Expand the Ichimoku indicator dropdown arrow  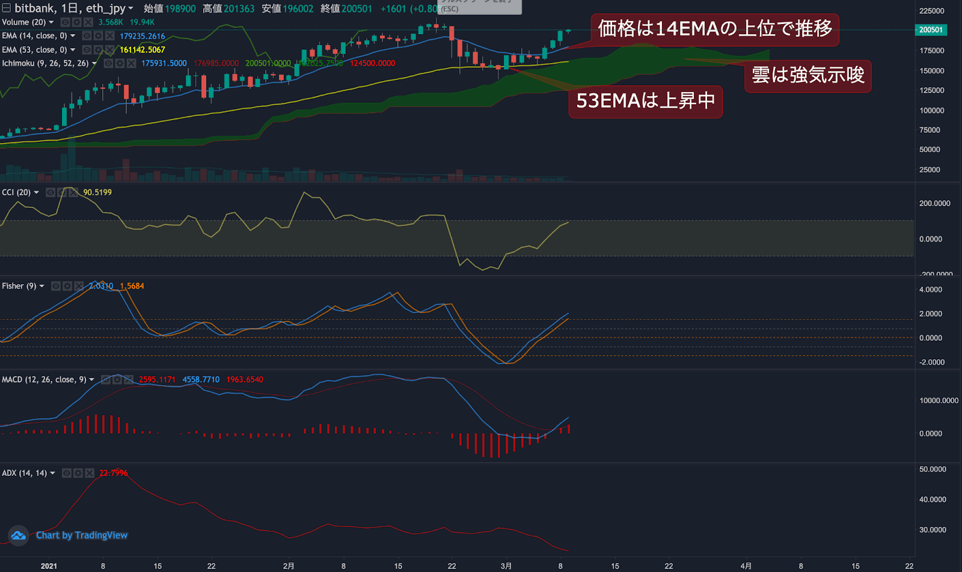click(94, 63)
